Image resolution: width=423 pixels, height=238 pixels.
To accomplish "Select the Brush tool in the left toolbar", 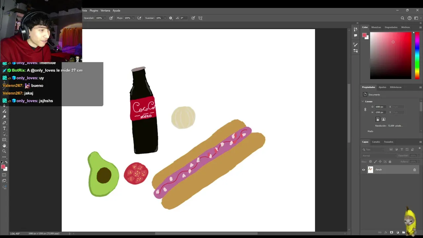I will click(4, 111).
